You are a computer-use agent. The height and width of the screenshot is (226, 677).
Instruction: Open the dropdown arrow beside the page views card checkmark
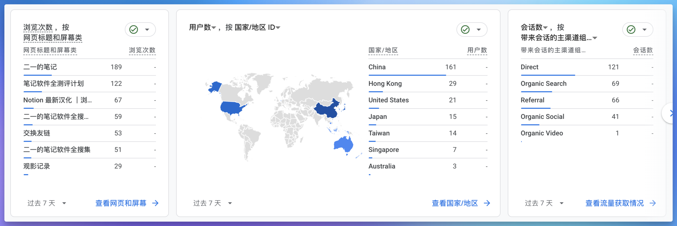[147, 30]
